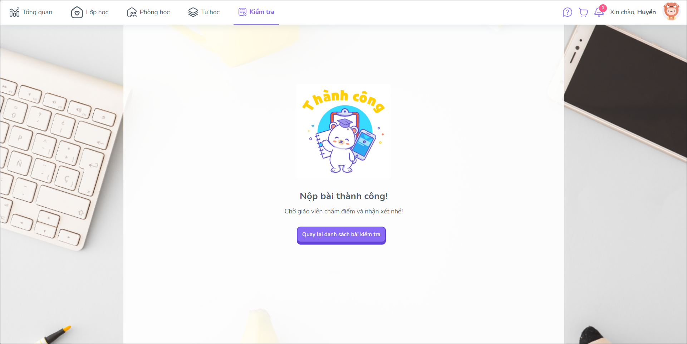The height and width of the screenshot is (344, 687).
Task: Click the red notification count badge
Action: tap(603, 8)
